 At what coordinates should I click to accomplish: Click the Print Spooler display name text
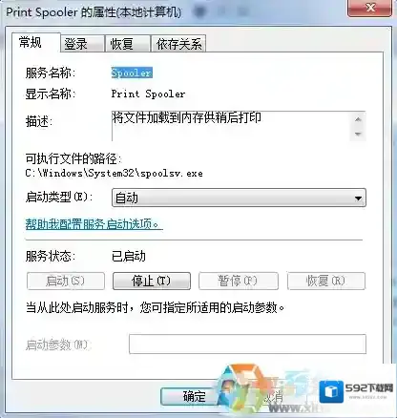(x=148, y=94)
